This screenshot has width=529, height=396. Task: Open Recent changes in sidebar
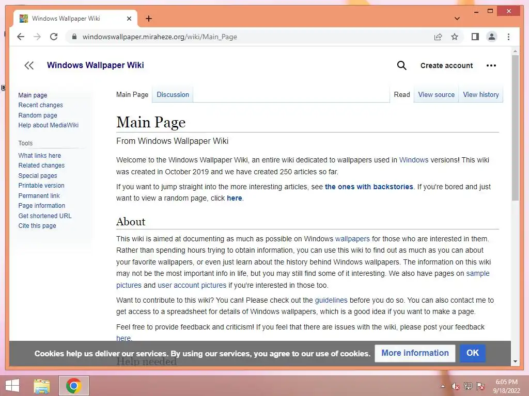pos(40,105)
